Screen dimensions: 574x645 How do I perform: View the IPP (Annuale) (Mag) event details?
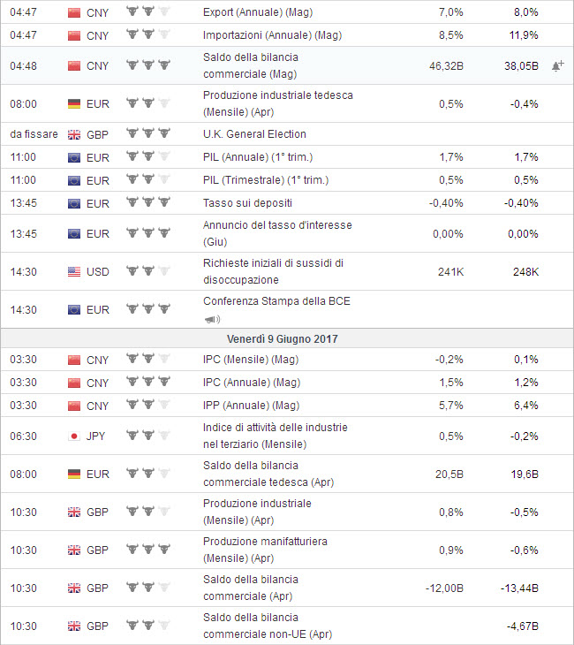point(252,406)
